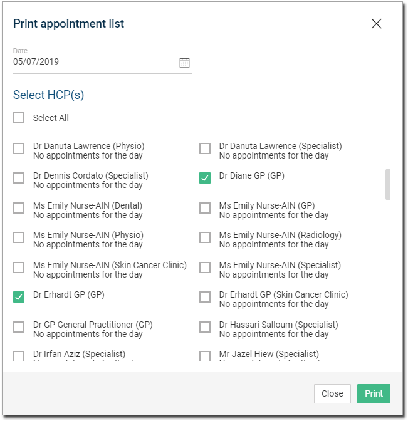408x421 pixels.
Task: Select Dr Danuta Lawrence (Physio) checkbox
Action: 19,148
